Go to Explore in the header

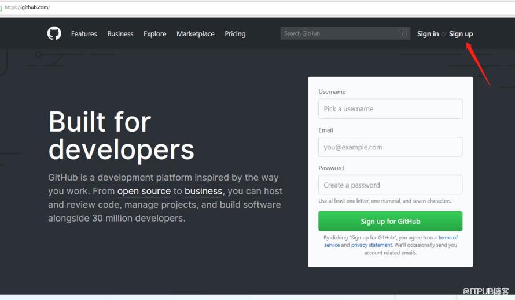coord(154,33)
